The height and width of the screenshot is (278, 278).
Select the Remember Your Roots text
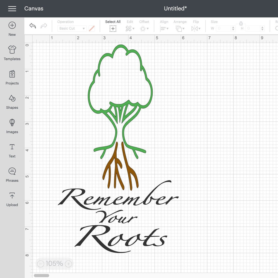(x=118, y=217)
